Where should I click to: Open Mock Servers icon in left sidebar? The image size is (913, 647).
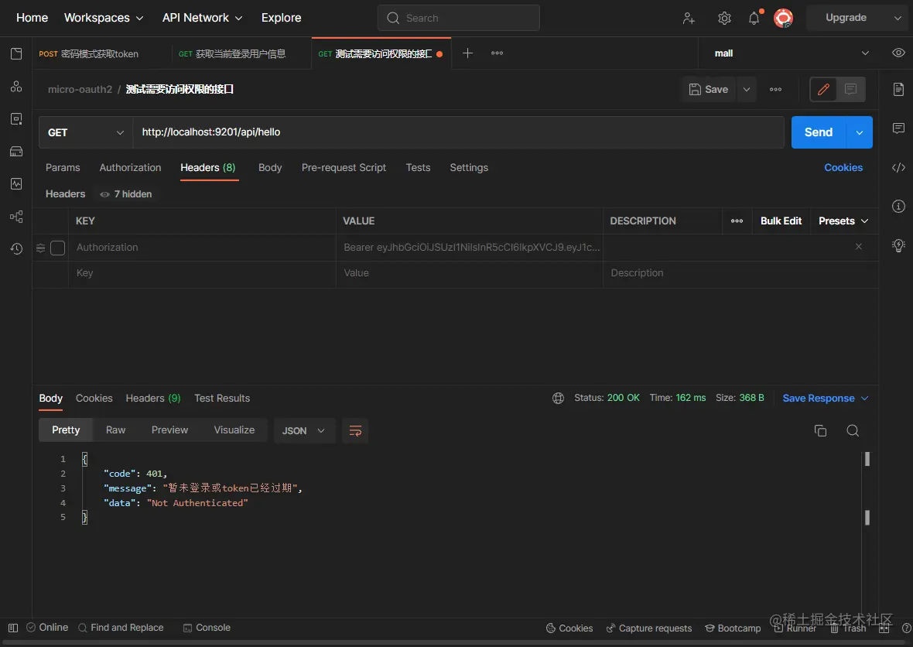[x=16, y=152]
